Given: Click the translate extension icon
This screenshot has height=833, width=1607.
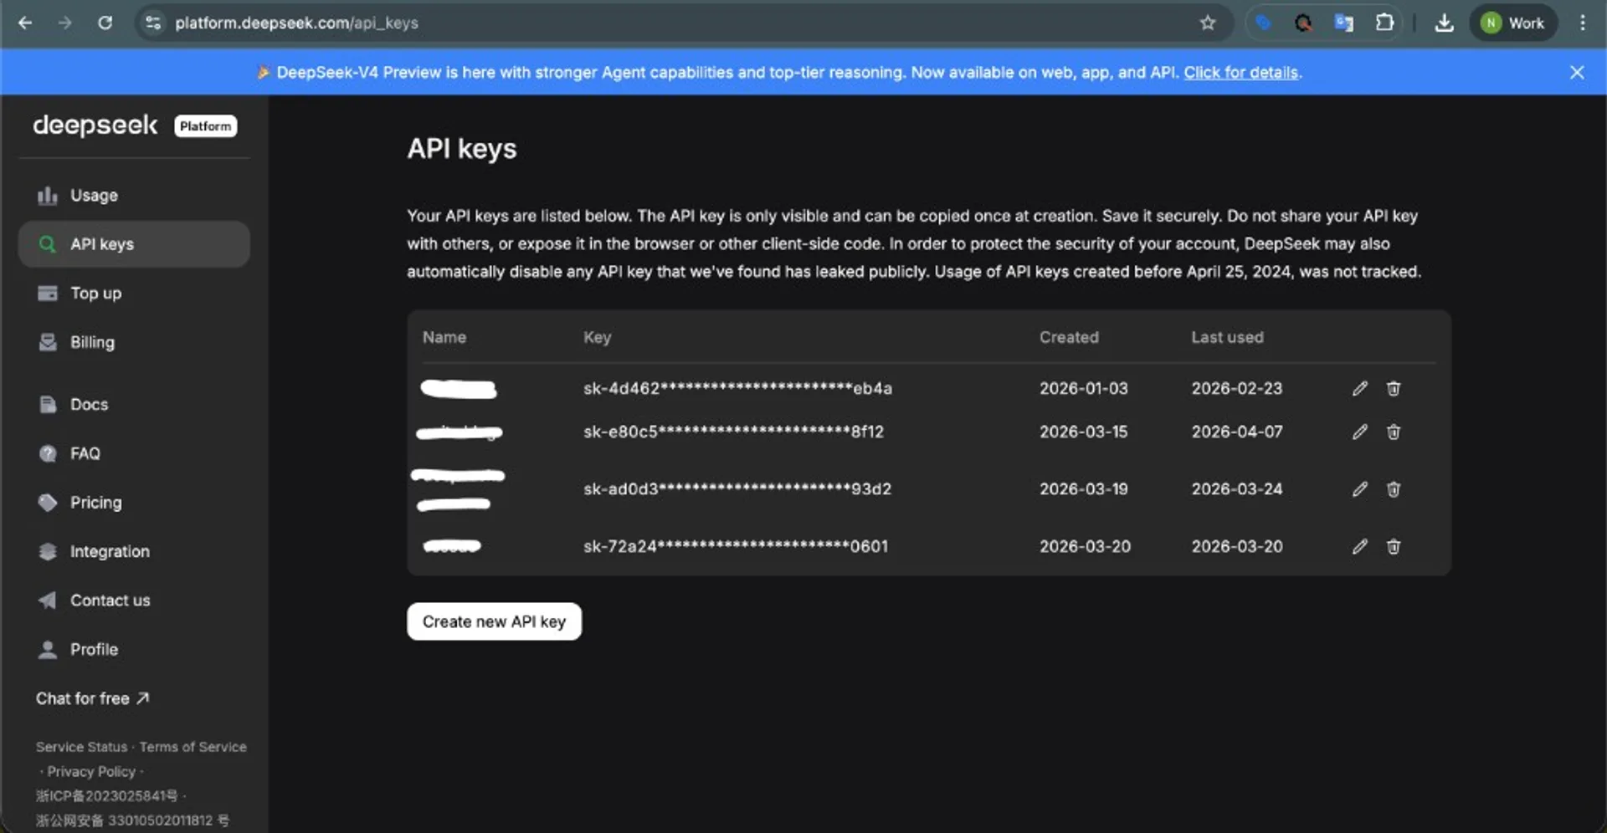Looking at the screenshot, I should tap(1343, 23).
